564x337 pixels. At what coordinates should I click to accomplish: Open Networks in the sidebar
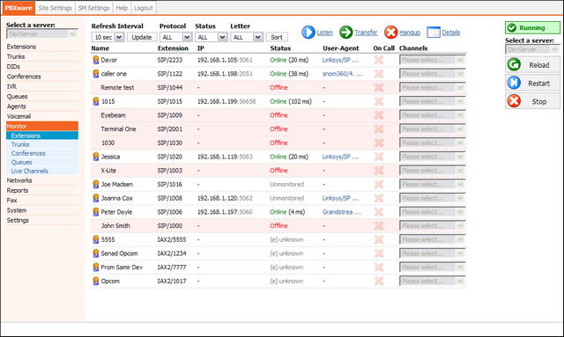point(19,180)
